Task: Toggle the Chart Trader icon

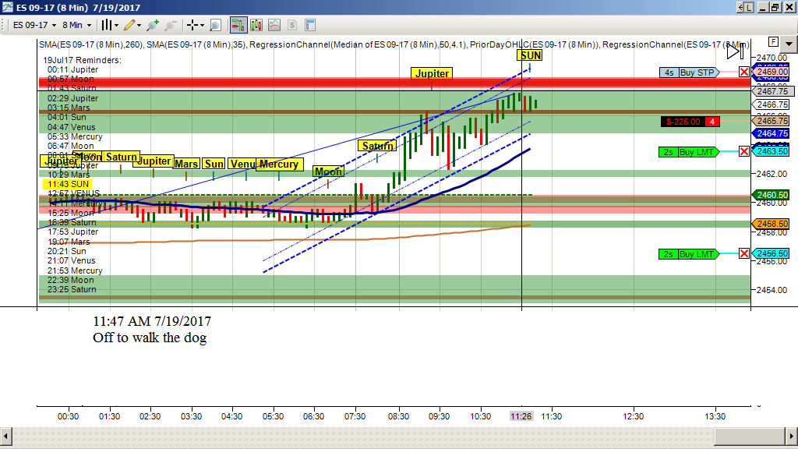Action: [238, 25]
